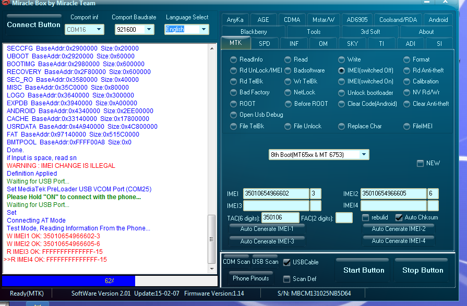Screen dimensions: 467x306
Task: Choose Rd Anti-theft radio option
Action: (x=407, y=70)
